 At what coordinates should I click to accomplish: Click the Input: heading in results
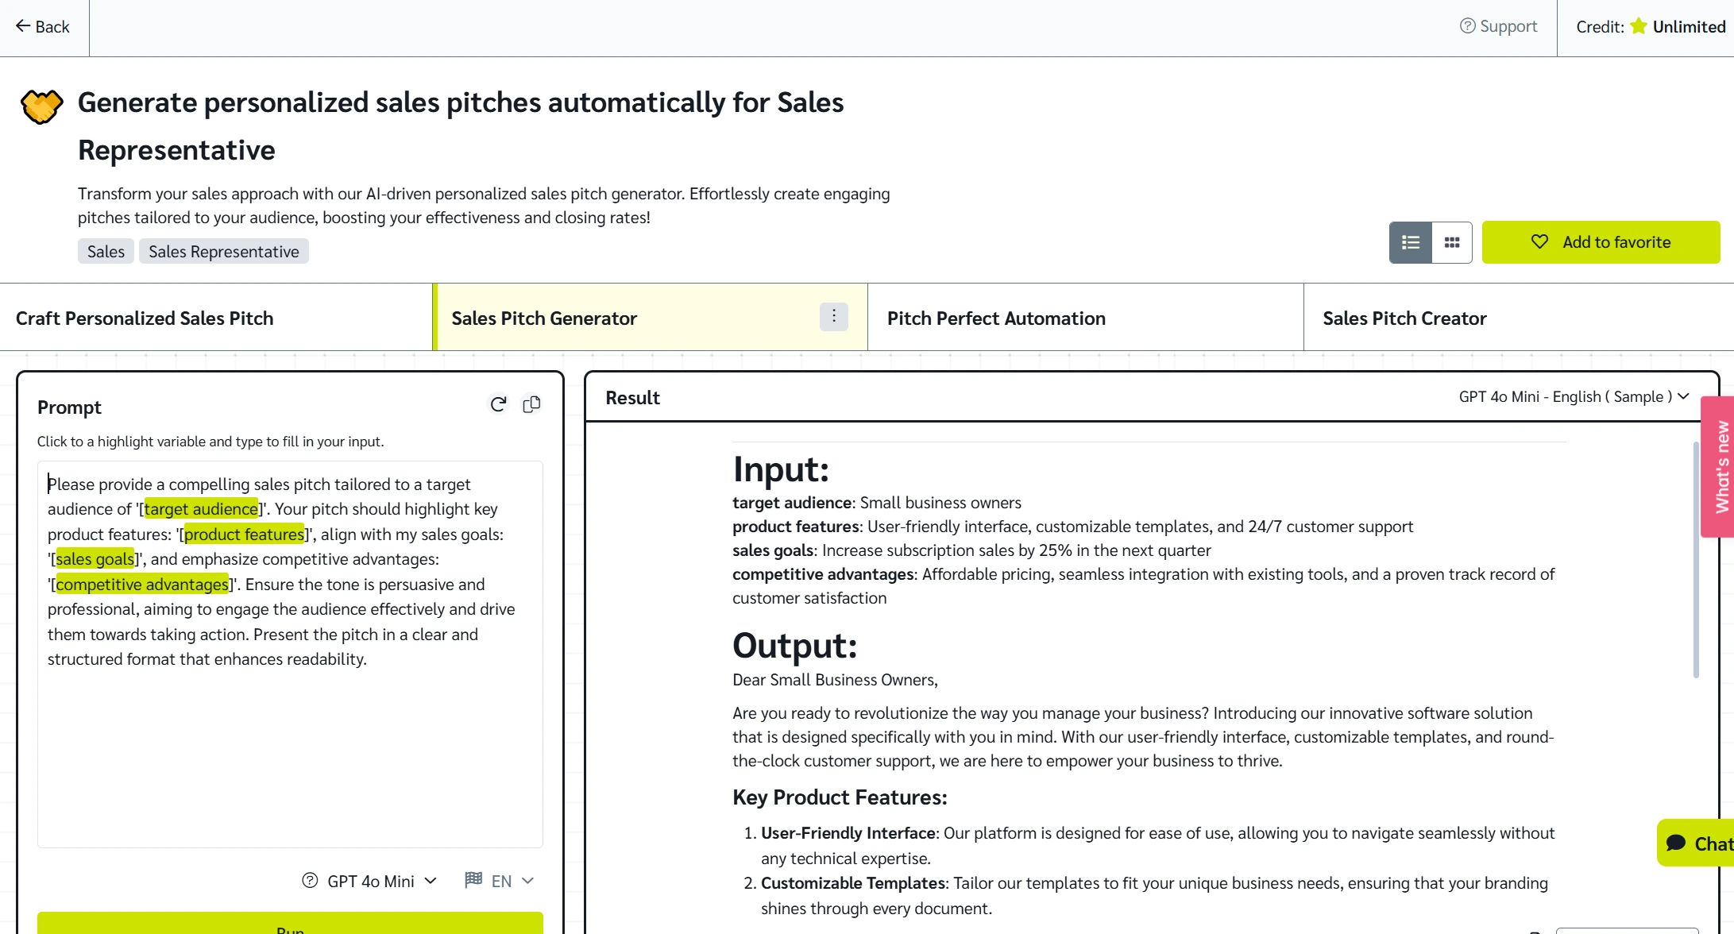[x=781, y=469]
